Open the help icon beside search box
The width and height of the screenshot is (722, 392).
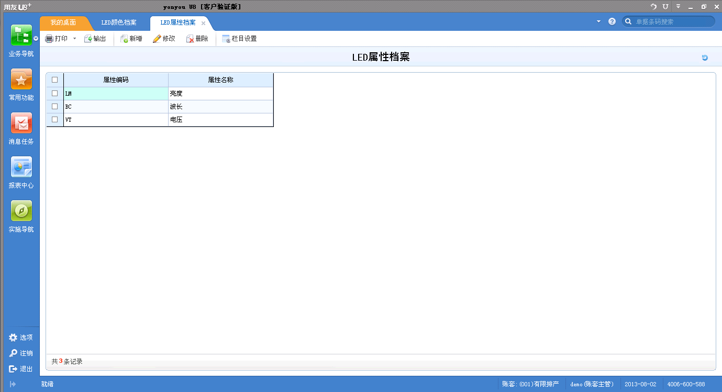(x=612, y=21)
